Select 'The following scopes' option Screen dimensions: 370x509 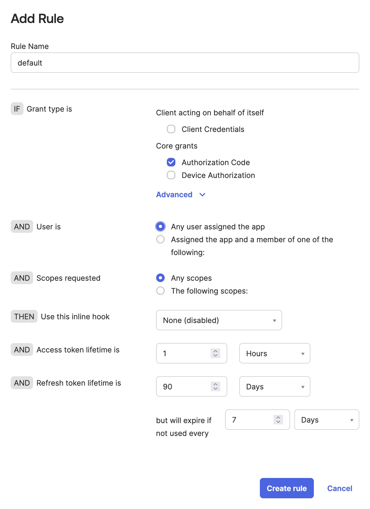pyautogui.click(x=160, y=291)
